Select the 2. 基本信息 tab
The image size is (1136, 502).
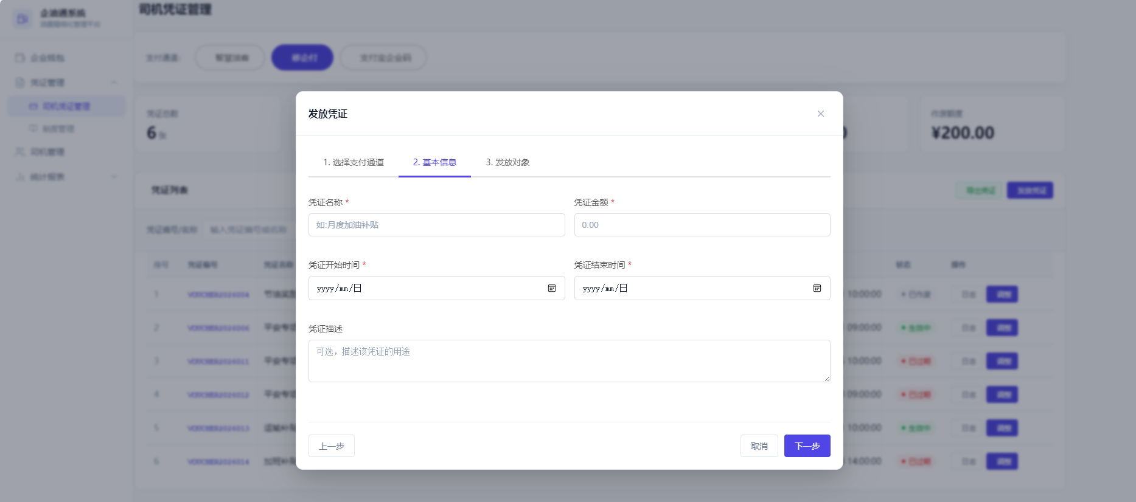pyautogui.click(x=434, y=162)
